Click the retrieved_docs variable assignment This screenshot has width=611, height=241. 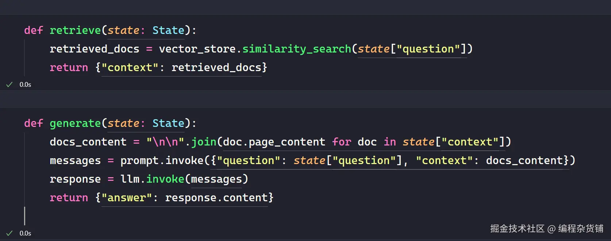pos(95,49)
